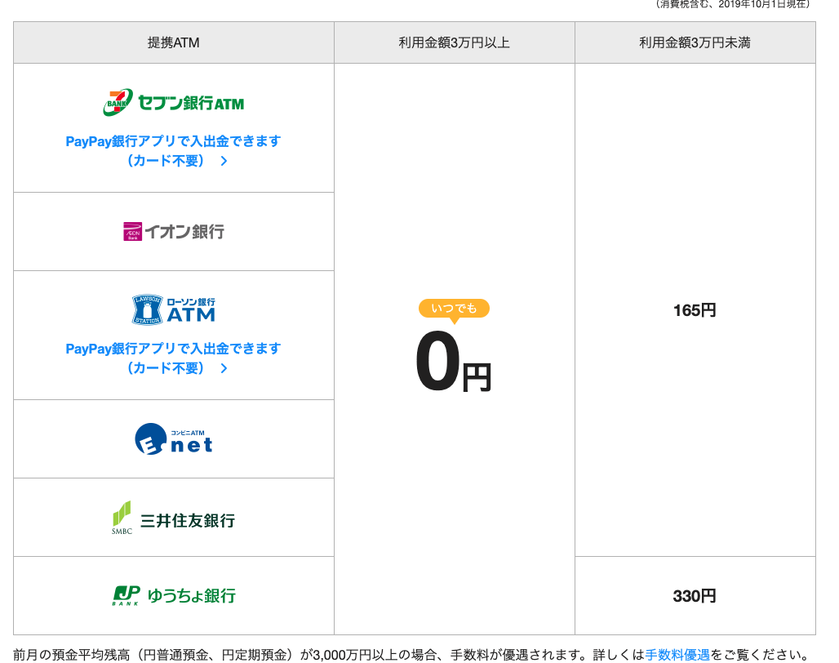This screenshot has height=663, width=839.
Task: Click the 利用金額3万円未満 column header
Action: tap(695, 42)
